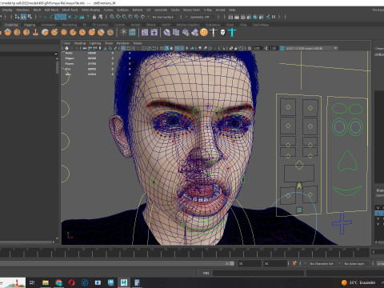
Task: Open Task View on the taskbar
Action: [x=32, y=282]
